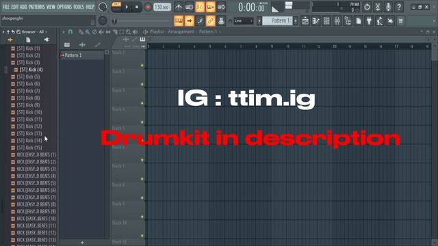Click bar 9 on the playlist timeline
Image resolution: width=438 pixels, height=246 pixels.
[272, 46]
